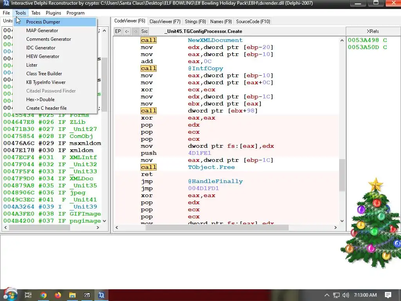Open volume control in system tray
Image resolution: width=401 pixels, height=301 pixels.
[345, 295]
